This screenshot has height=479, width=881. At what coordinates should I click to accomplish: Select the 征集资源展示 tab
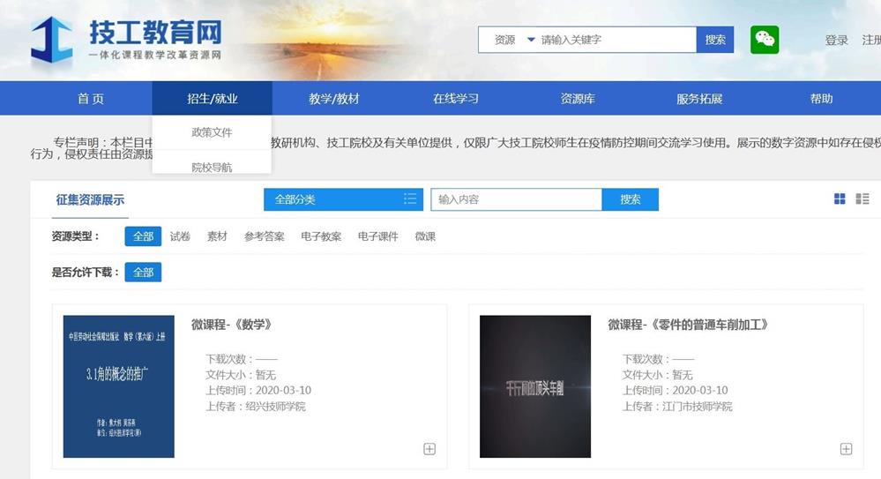(x=90, y=200)
